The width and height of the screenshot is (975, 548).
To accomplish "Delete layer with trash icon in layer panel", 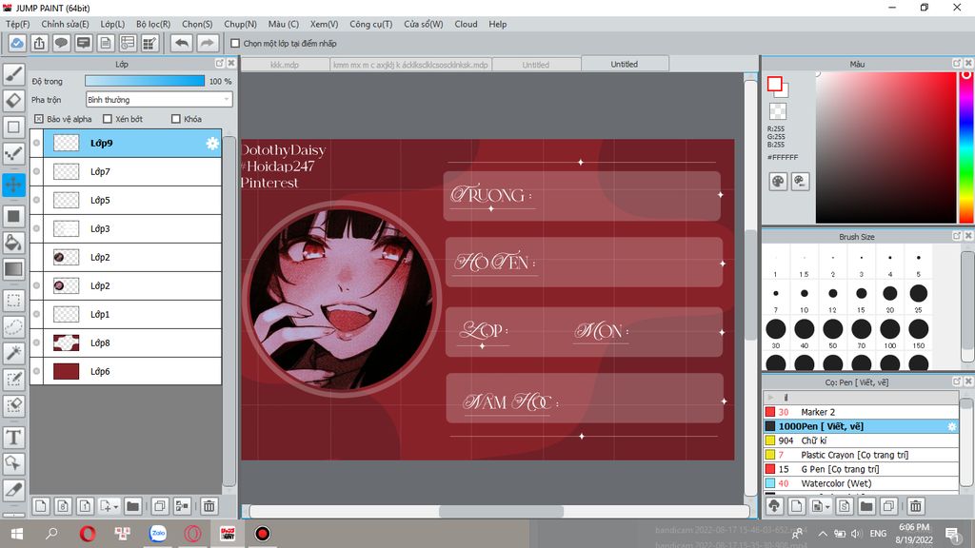I will pyautogui.click(x=209, y=506).
